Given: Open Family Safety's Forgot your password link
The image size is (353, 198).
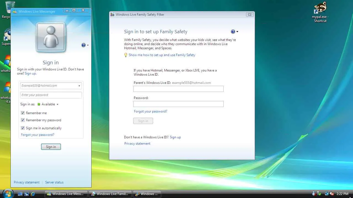Looking at the screenshot, I should [151, 111].
